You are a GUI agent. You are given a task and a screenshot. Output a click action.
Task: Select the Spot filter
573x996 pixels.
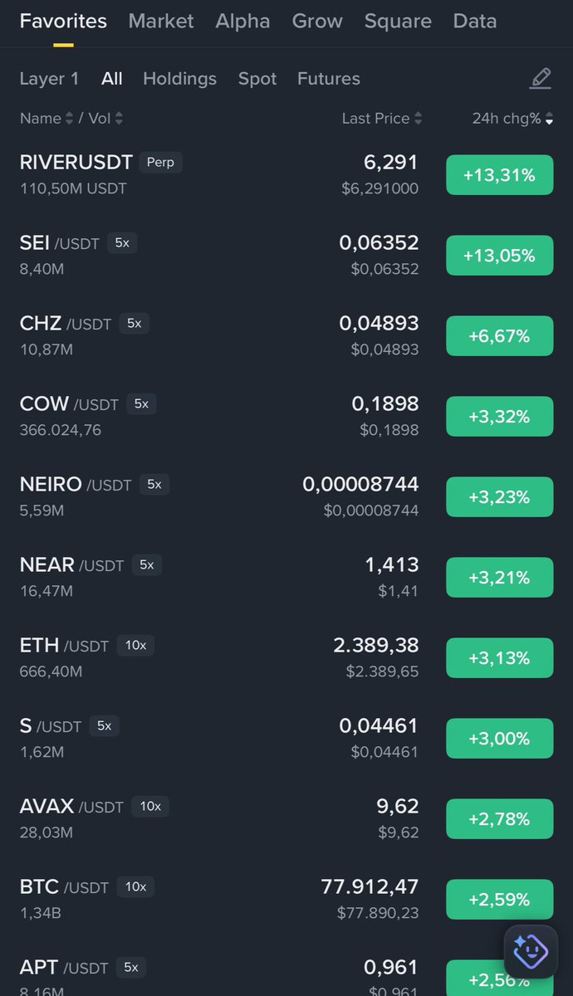[257, 79]
